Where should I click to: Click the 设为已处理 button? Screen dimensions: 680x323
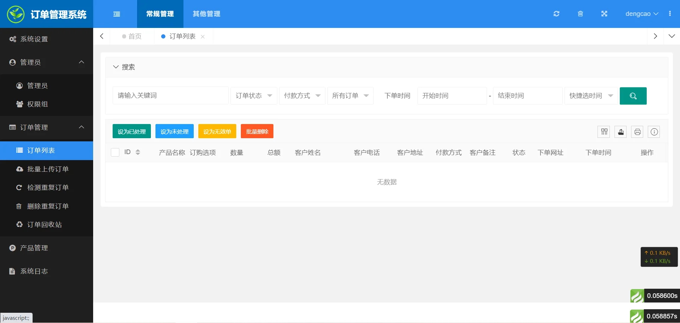coord(132,131)
